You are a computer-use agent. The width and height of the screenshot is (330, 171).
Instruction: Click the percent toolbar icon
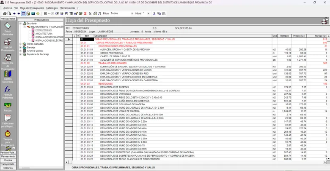(90, 13)
